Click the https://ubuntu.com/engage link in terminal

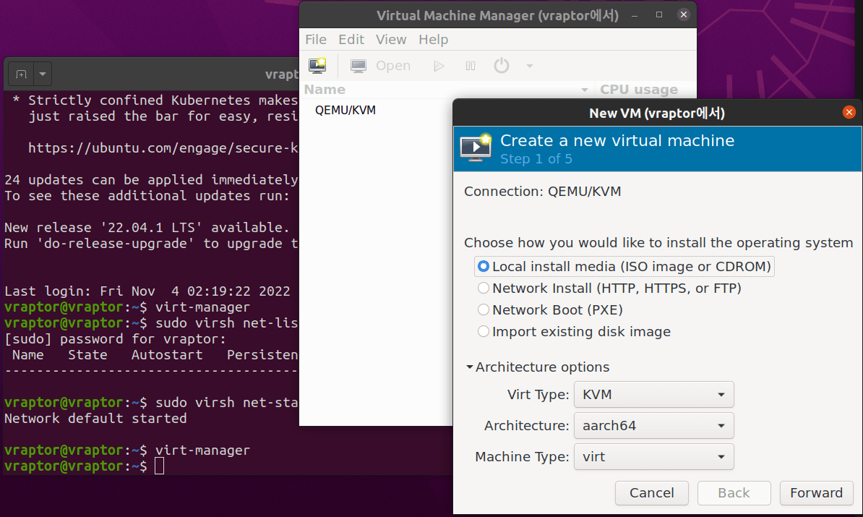(163, 148)
